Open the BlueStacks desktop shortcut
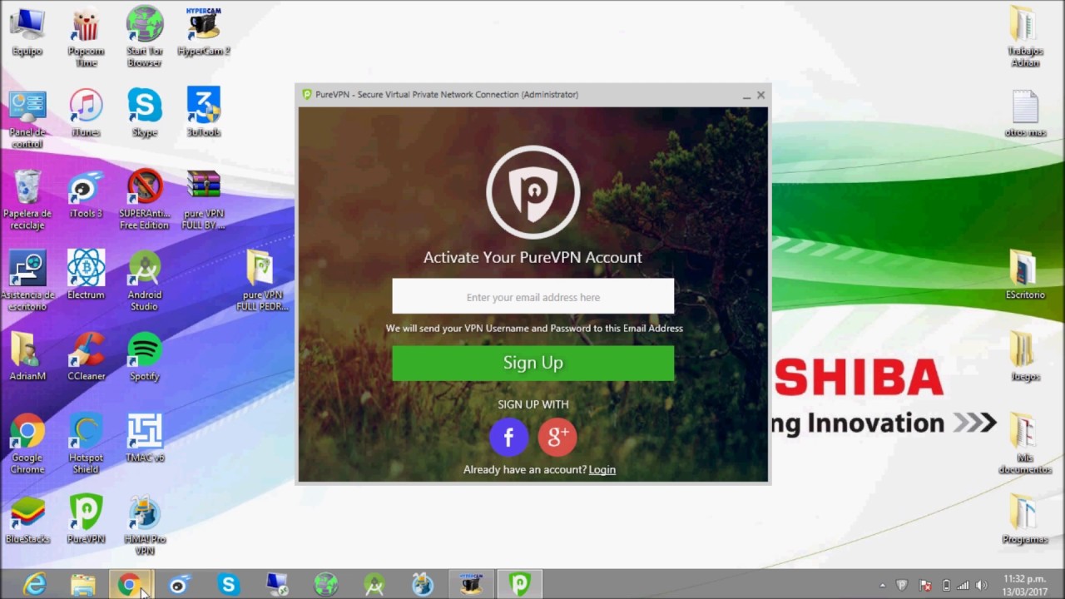The height and width of the screenshot is (599, 1065). click(x=27, y=520)
